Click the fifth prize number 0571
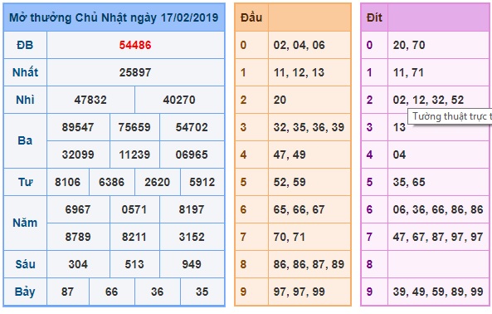This screenshot has height=314, width=492. tap(134, 209)
